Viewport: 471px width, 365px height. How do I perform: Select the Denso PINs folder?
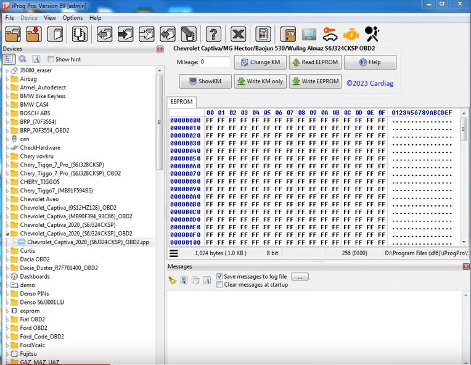coord(35,294)
